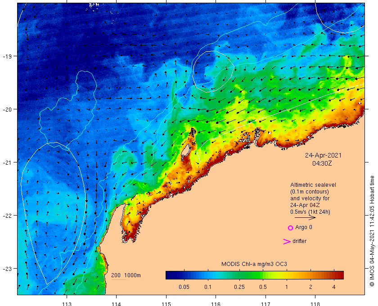Viewport: 378px width, 306px height.
Task: Click the latitude label -20
Action: (x=7, y=109)
